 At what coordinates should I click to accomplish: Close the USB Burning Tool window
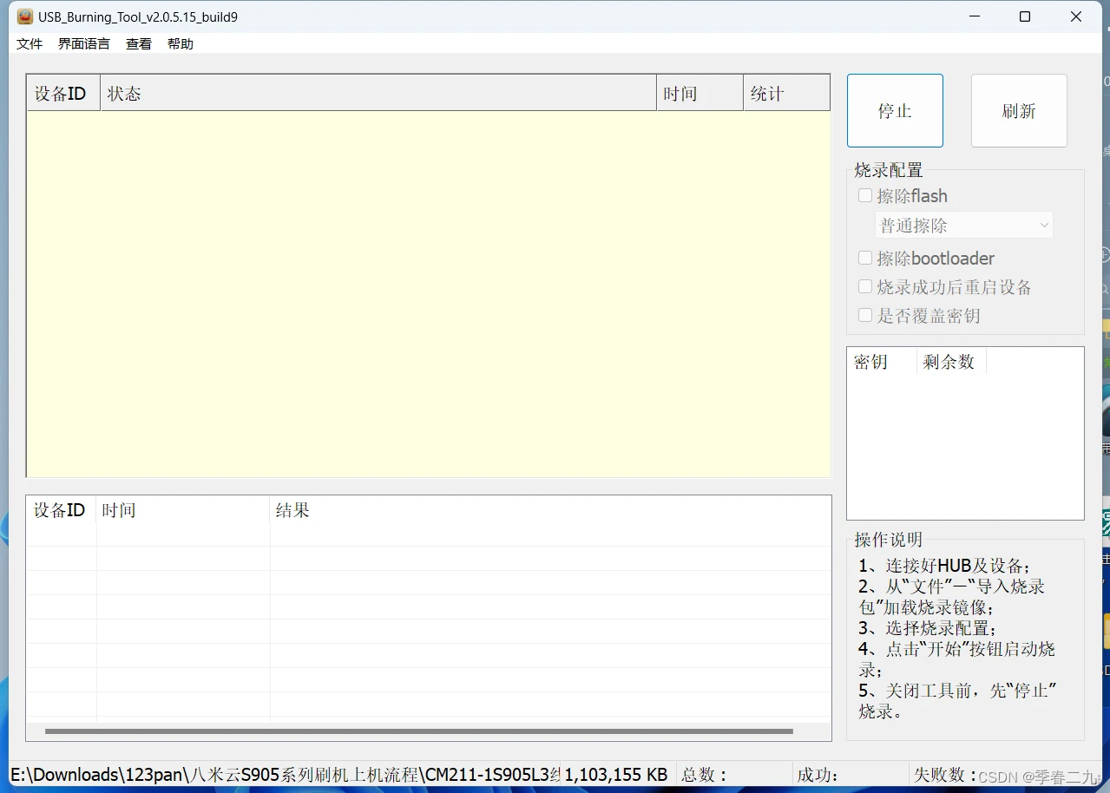[x=1076, y=16]
